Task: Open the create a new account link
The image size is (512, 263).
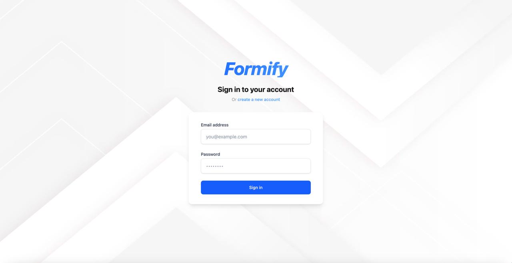Action: [259, 99]
